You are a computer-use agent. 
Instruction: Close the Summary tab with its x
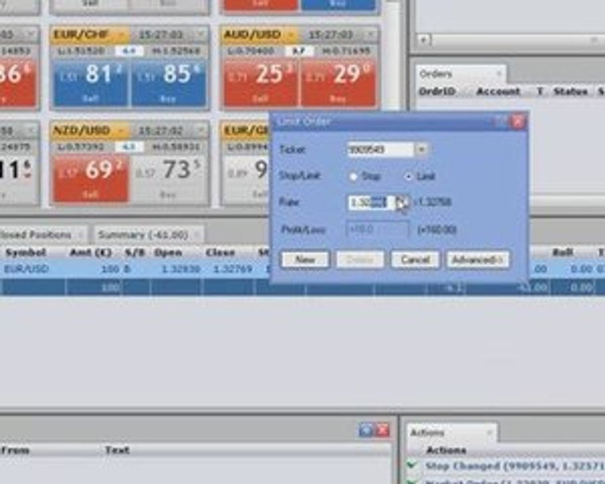pyautogui.click(x=197, y=235)
